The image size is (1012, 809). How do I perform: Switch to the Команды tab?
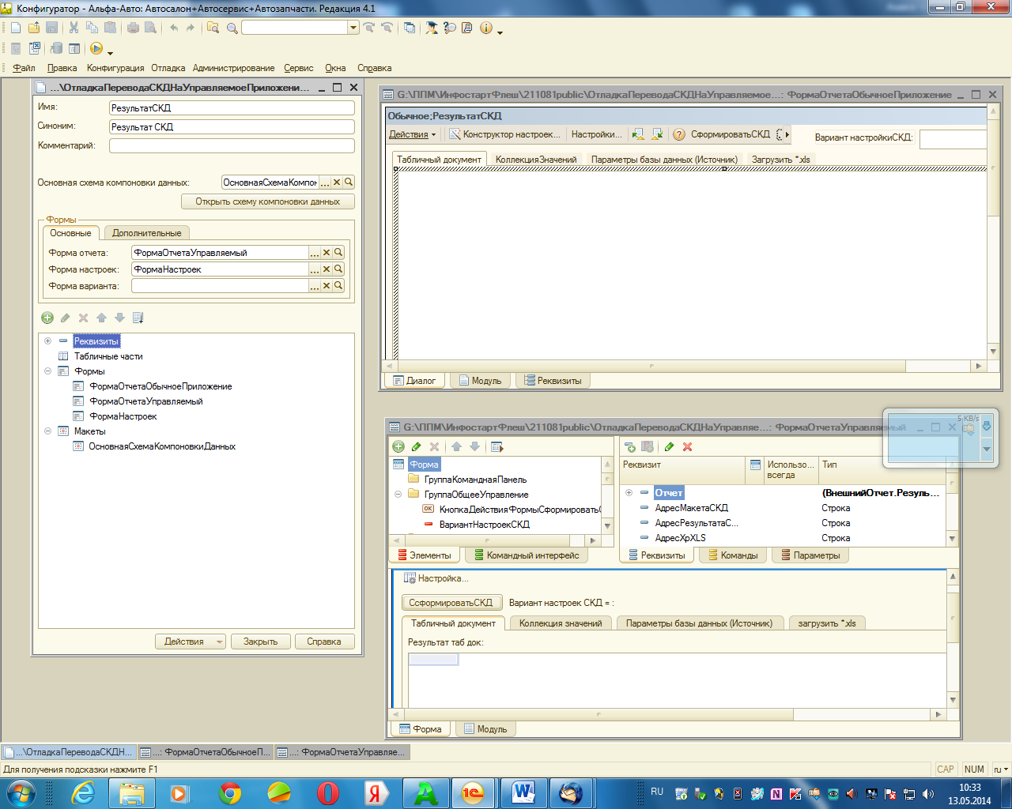point(733,555)
